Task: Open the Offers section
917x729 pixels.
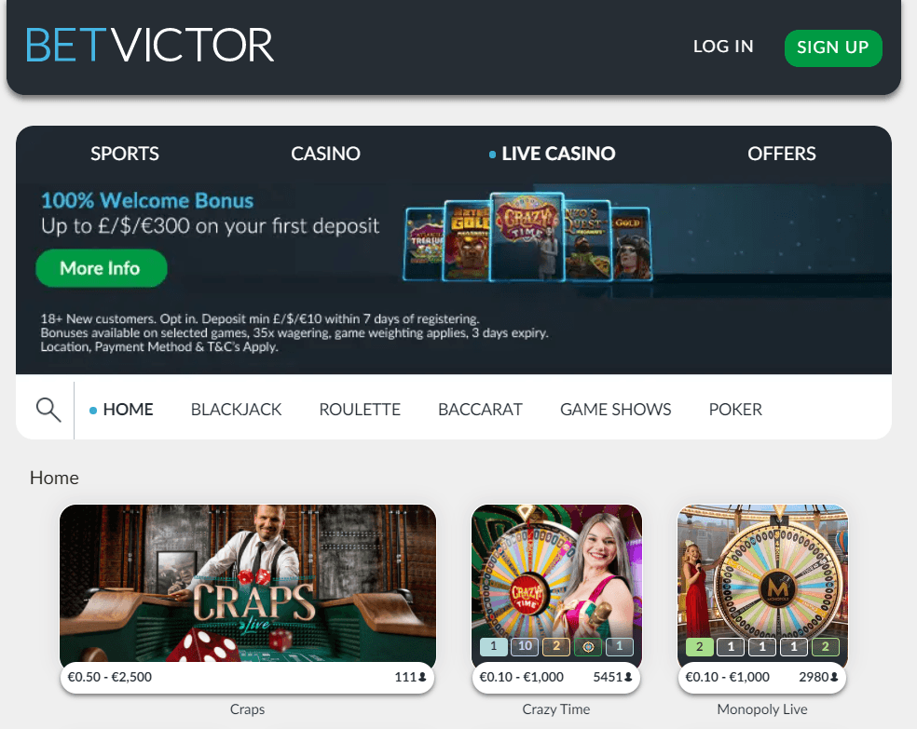Action: pyautogui.click(x=781, y=154)
